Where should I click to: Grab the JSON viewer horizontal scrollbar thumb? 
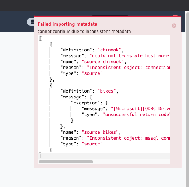(66, 162)
